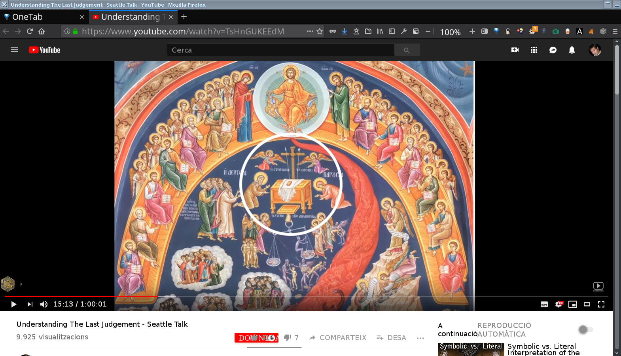
Task: Open the notifications bell
Action: click(x=572, y=50)
